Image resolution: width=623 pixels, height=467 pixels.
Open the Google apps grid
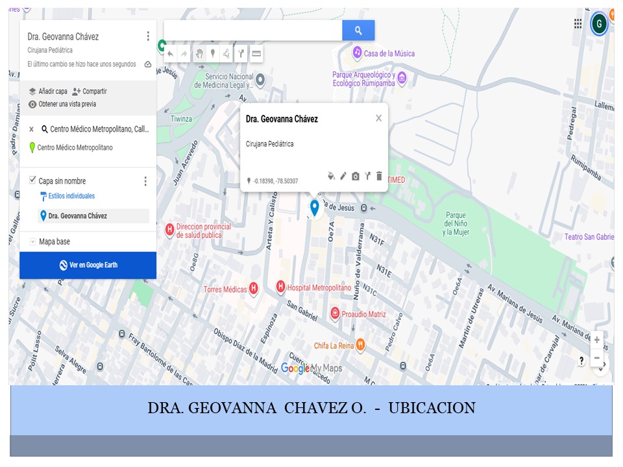coord(578,24)
